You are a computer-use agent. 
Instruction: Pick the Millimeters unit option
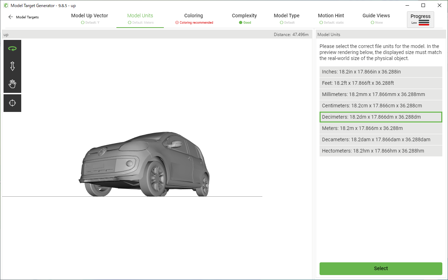click(x=381, y=94)
